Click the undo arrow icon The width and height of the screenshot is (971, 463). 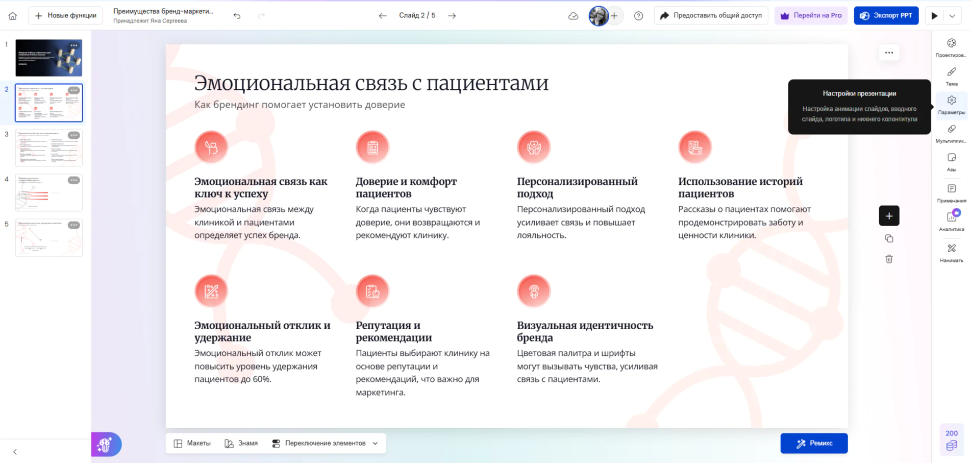point(237,16)
